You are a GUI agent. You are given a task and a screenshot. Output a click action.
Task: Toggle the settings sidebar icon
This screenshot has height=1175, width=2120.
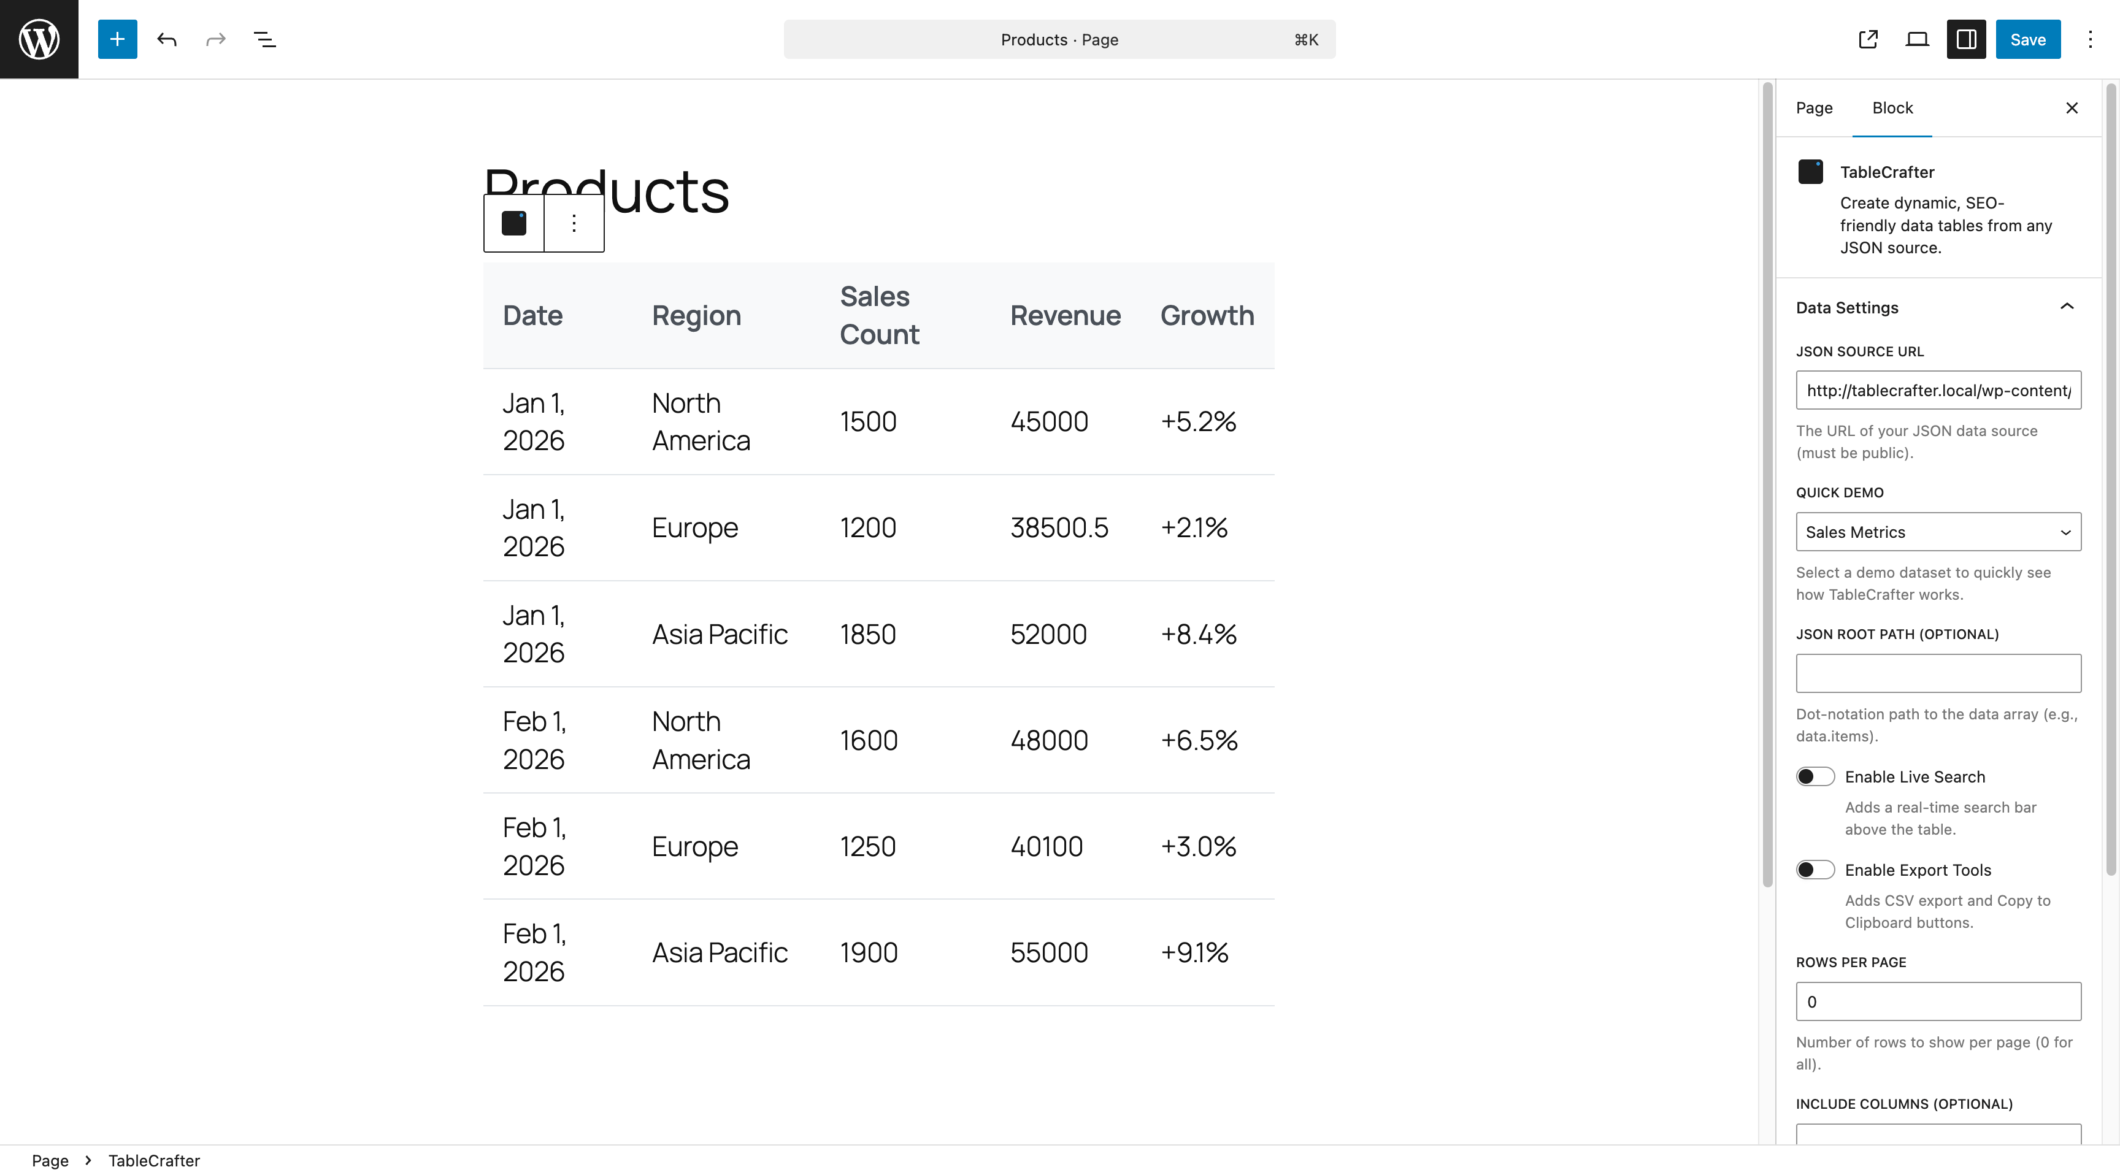coord(1966,39)
